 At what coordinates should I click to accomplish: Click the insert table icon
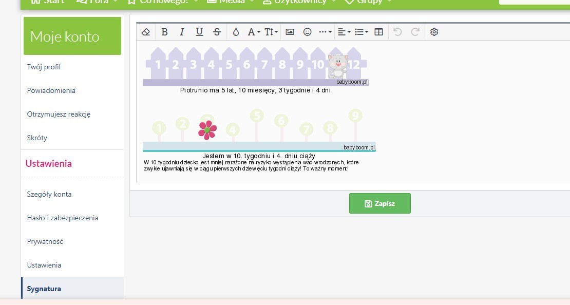pos(379,32)
